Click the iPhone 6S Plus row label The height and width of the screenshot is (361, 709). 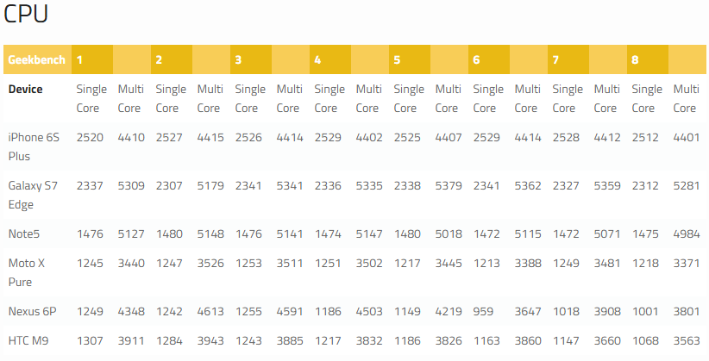click(34, 146)
